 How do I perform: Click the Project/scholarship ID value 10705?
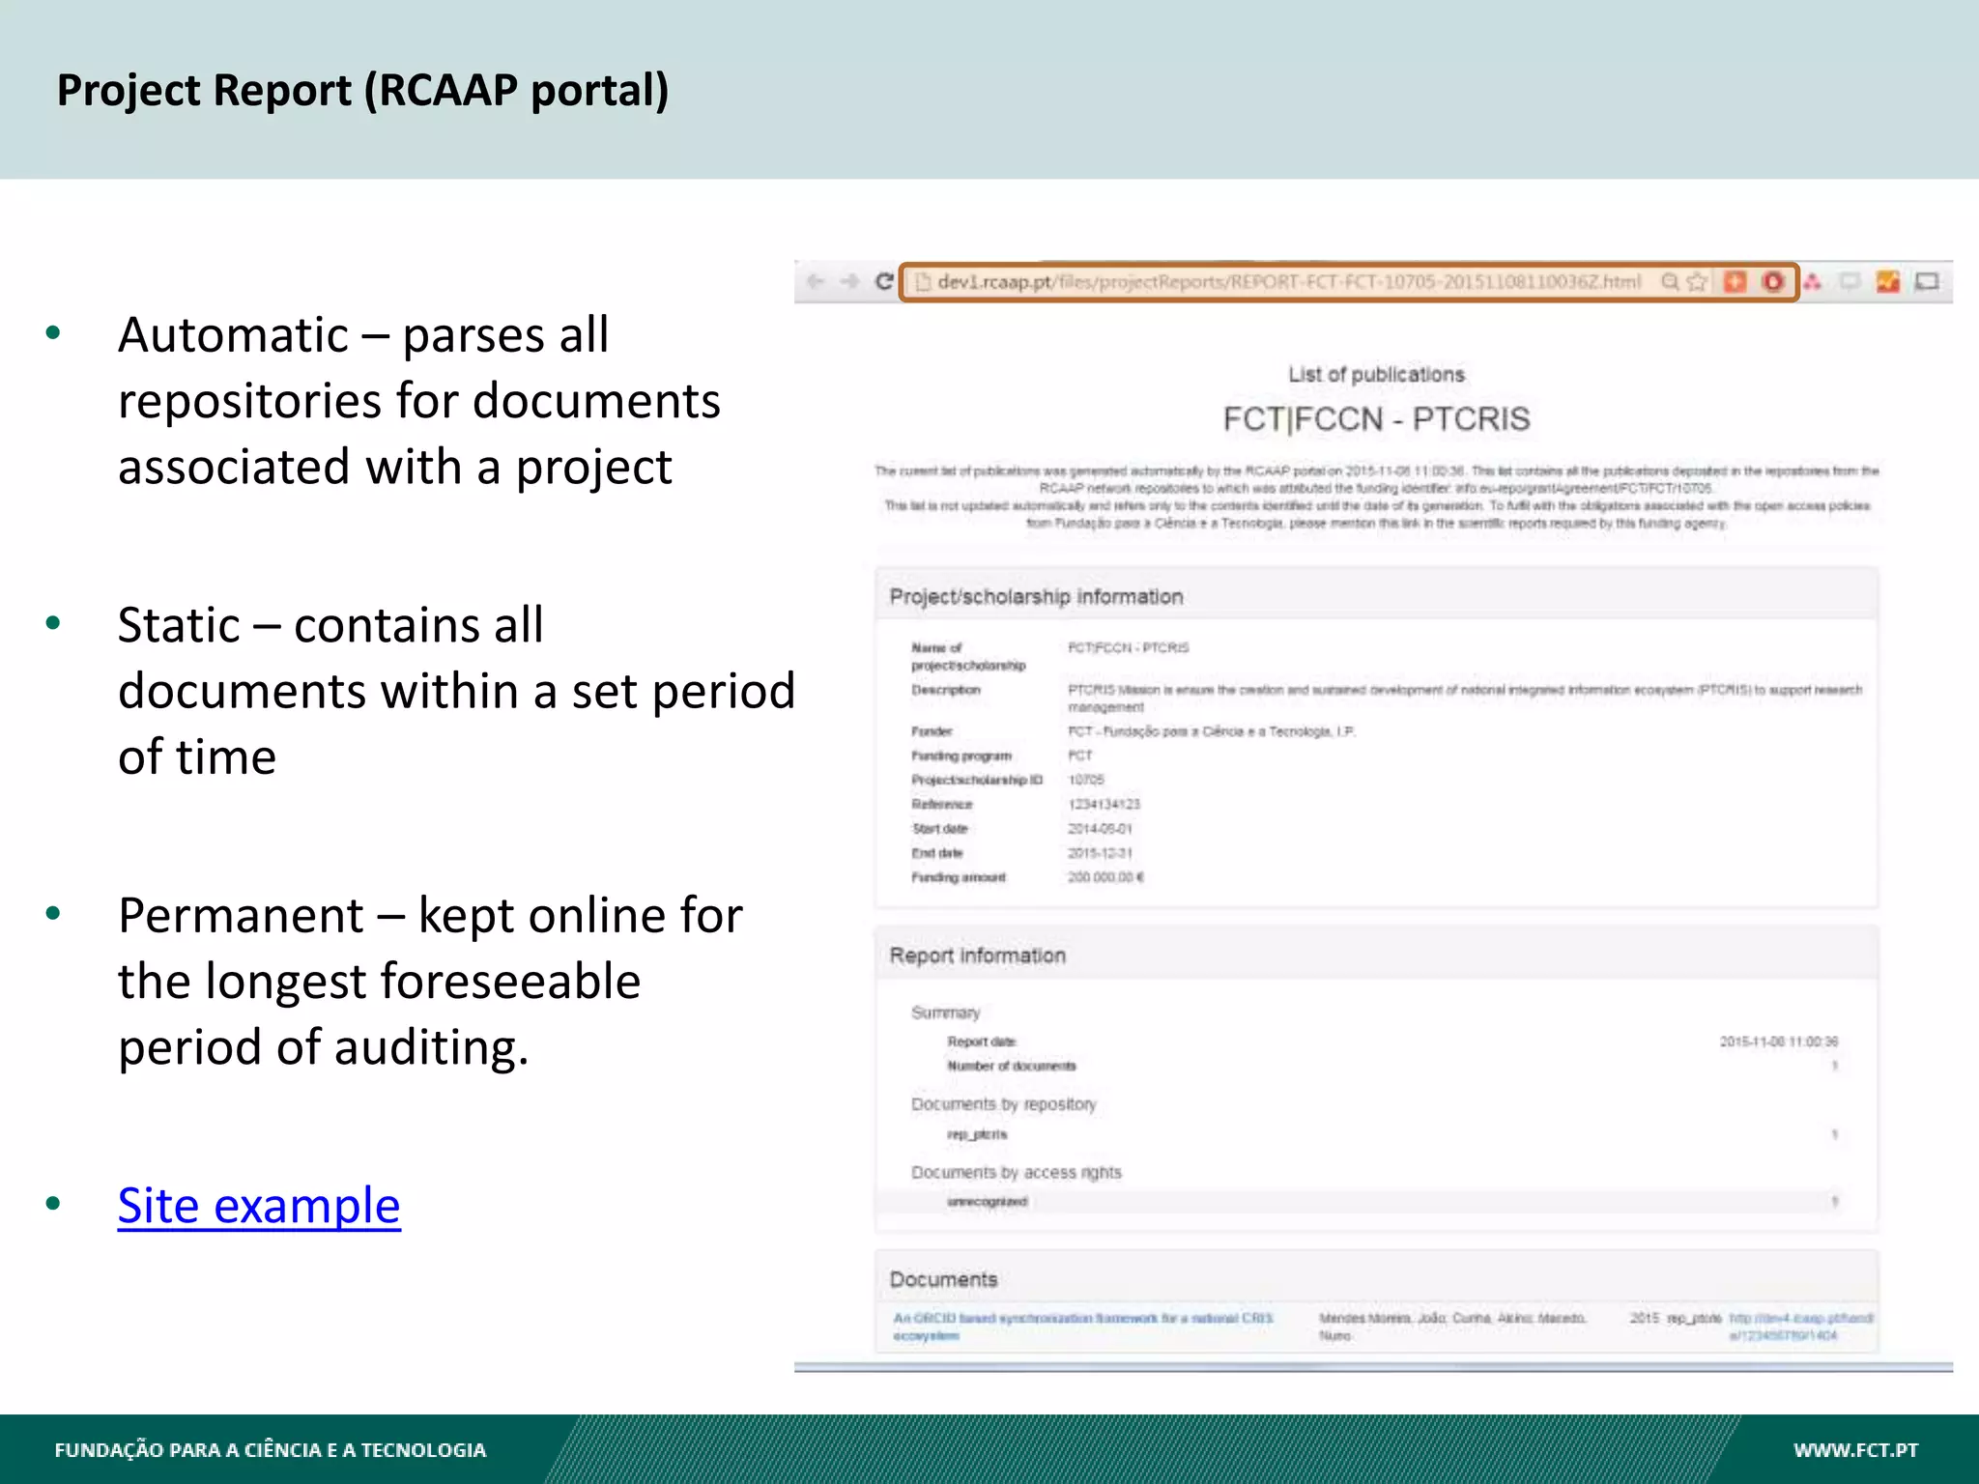[x=1085, y=780]
